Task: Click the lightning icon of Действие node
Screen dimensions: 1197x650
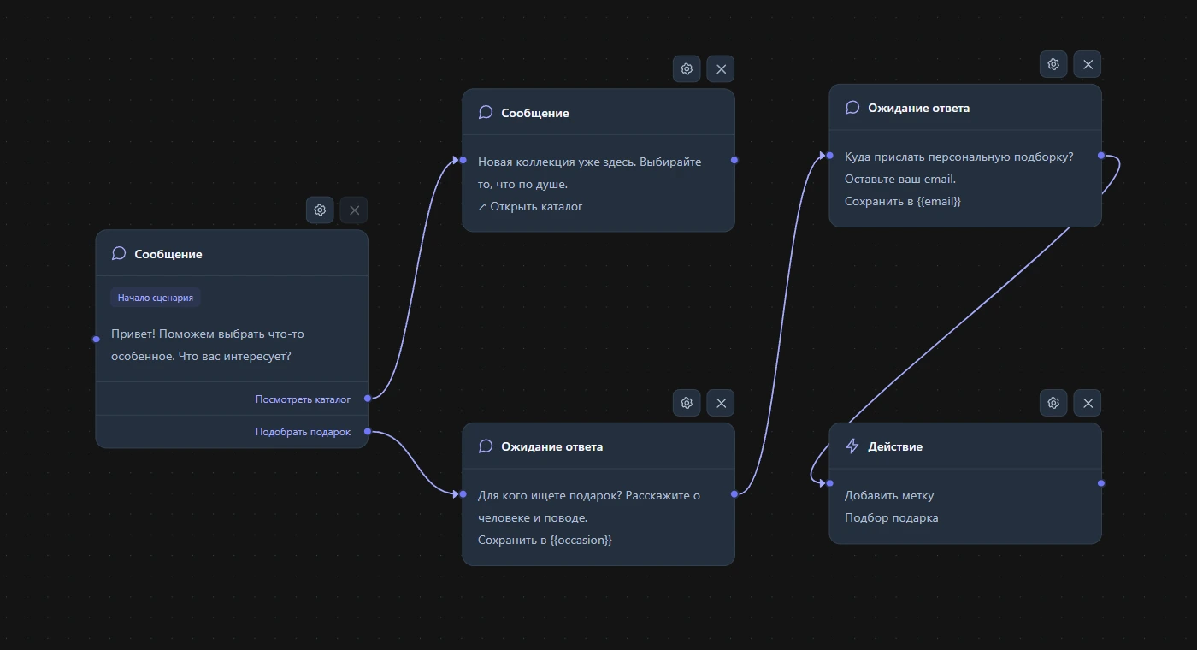Action: tap(852, 446)
